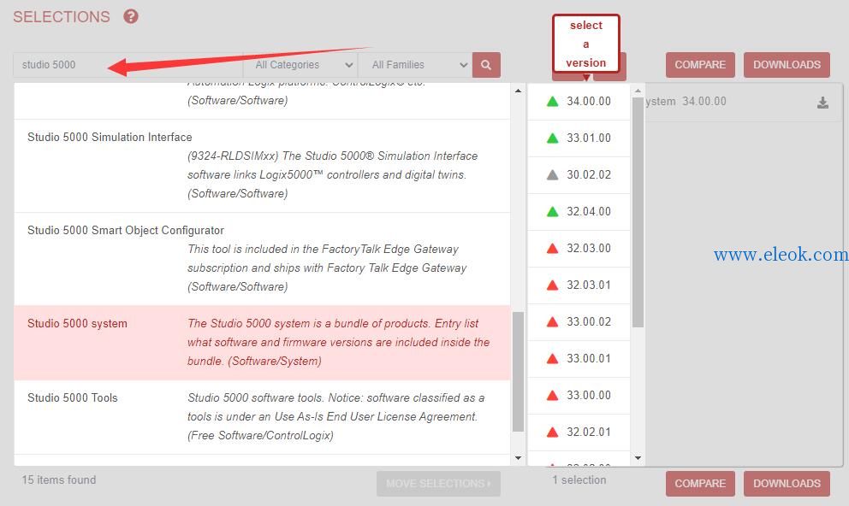Click the top COMPARE button

click(x=700, y=65)
